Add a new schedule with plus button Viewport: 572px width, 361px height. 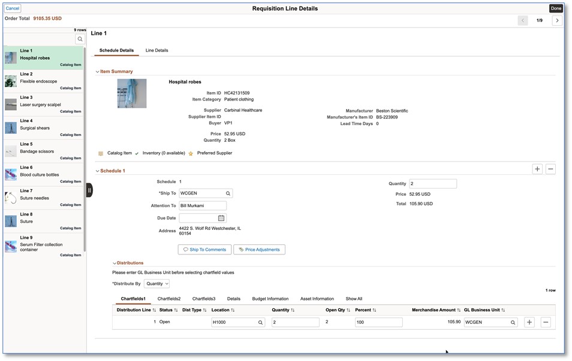pos(537,169)
